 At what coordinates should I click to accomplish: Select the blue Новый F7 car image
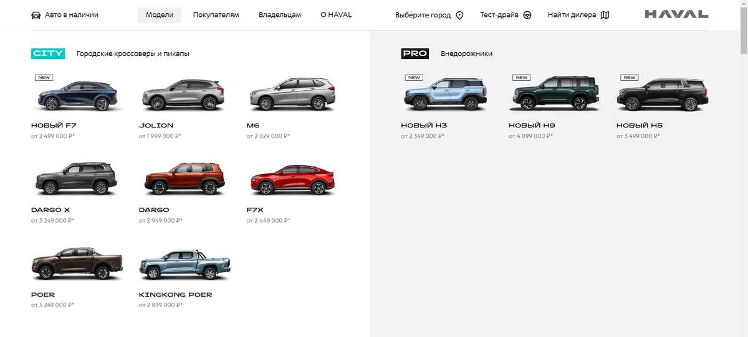tap(77, 95)
